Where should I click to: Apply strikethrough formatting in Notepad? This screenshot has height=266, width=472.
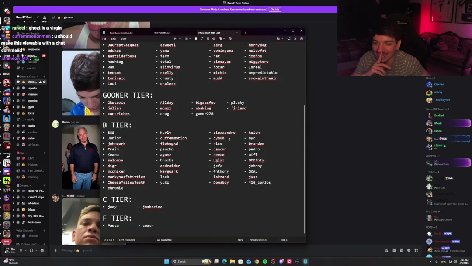point(208,39)
